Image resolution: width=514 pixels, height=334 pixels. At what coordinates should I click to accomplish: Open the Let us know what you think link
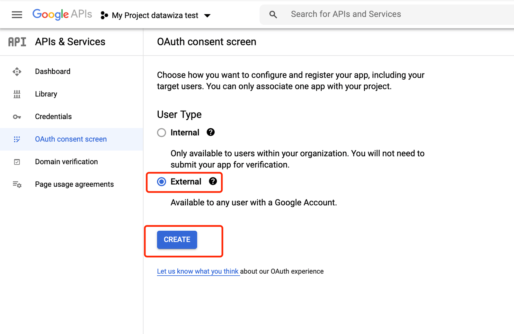[198, 271]
